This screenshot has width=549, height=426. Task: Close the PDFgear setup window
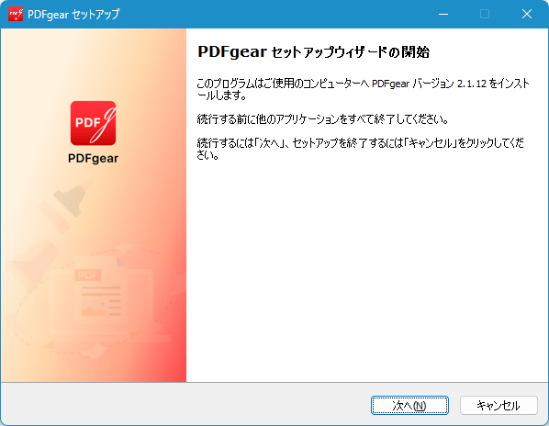point(527,14)
